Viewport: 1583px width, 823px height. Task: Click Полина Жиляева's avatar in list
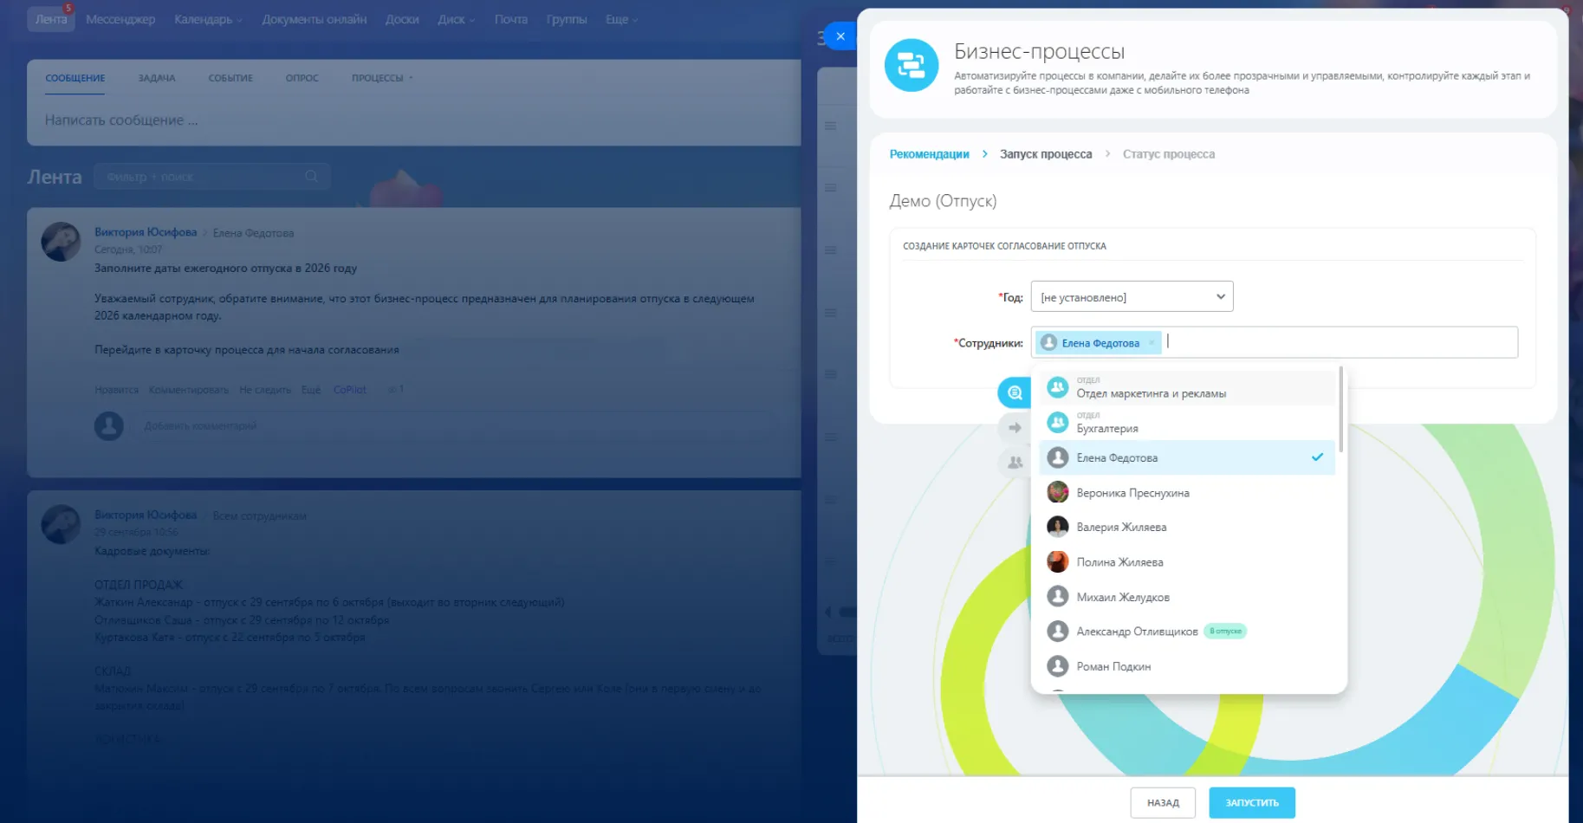(x=1057, y=562)
